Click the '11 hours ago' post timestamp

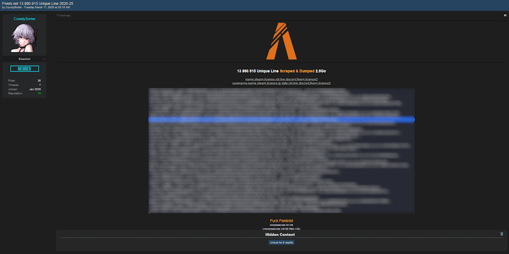click(x=64, y=15)
